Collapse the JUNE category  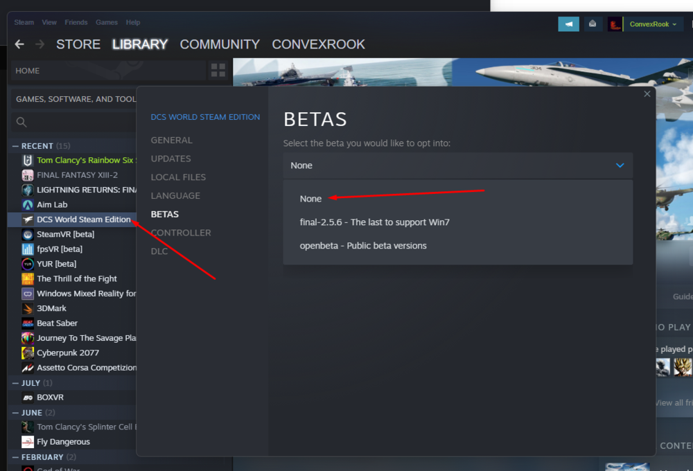[15, 413]
